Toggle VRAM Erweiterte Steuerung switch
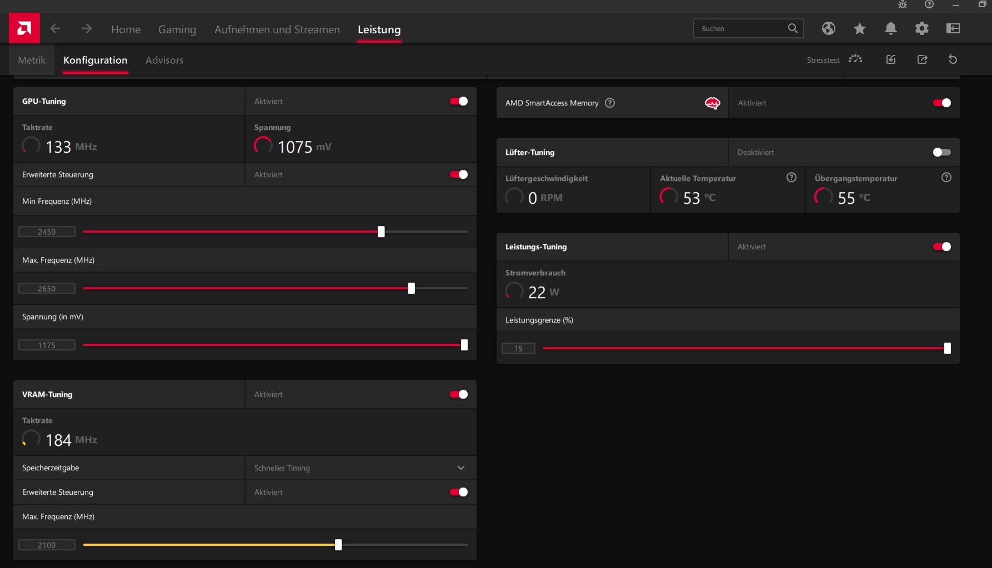 point(459,492)
